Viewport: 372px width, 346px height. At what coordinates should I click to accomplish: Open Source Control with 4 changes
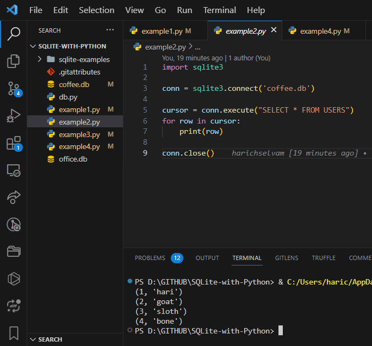pos(14,88)
